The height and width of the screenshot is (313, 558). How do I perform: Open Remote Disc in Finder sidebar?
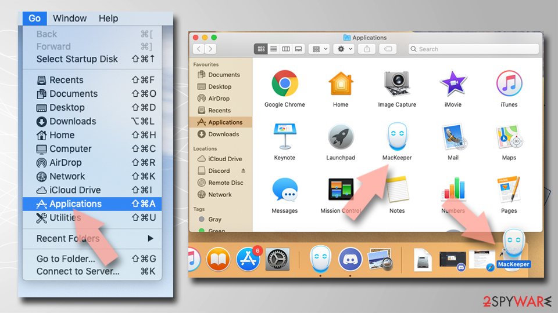pyautogui.click(x=221, y=183)
